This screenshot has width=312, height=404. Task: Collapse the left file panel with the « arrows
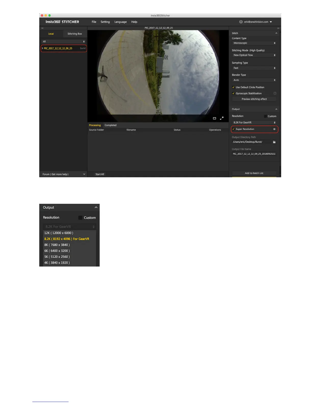click(43, 28)
